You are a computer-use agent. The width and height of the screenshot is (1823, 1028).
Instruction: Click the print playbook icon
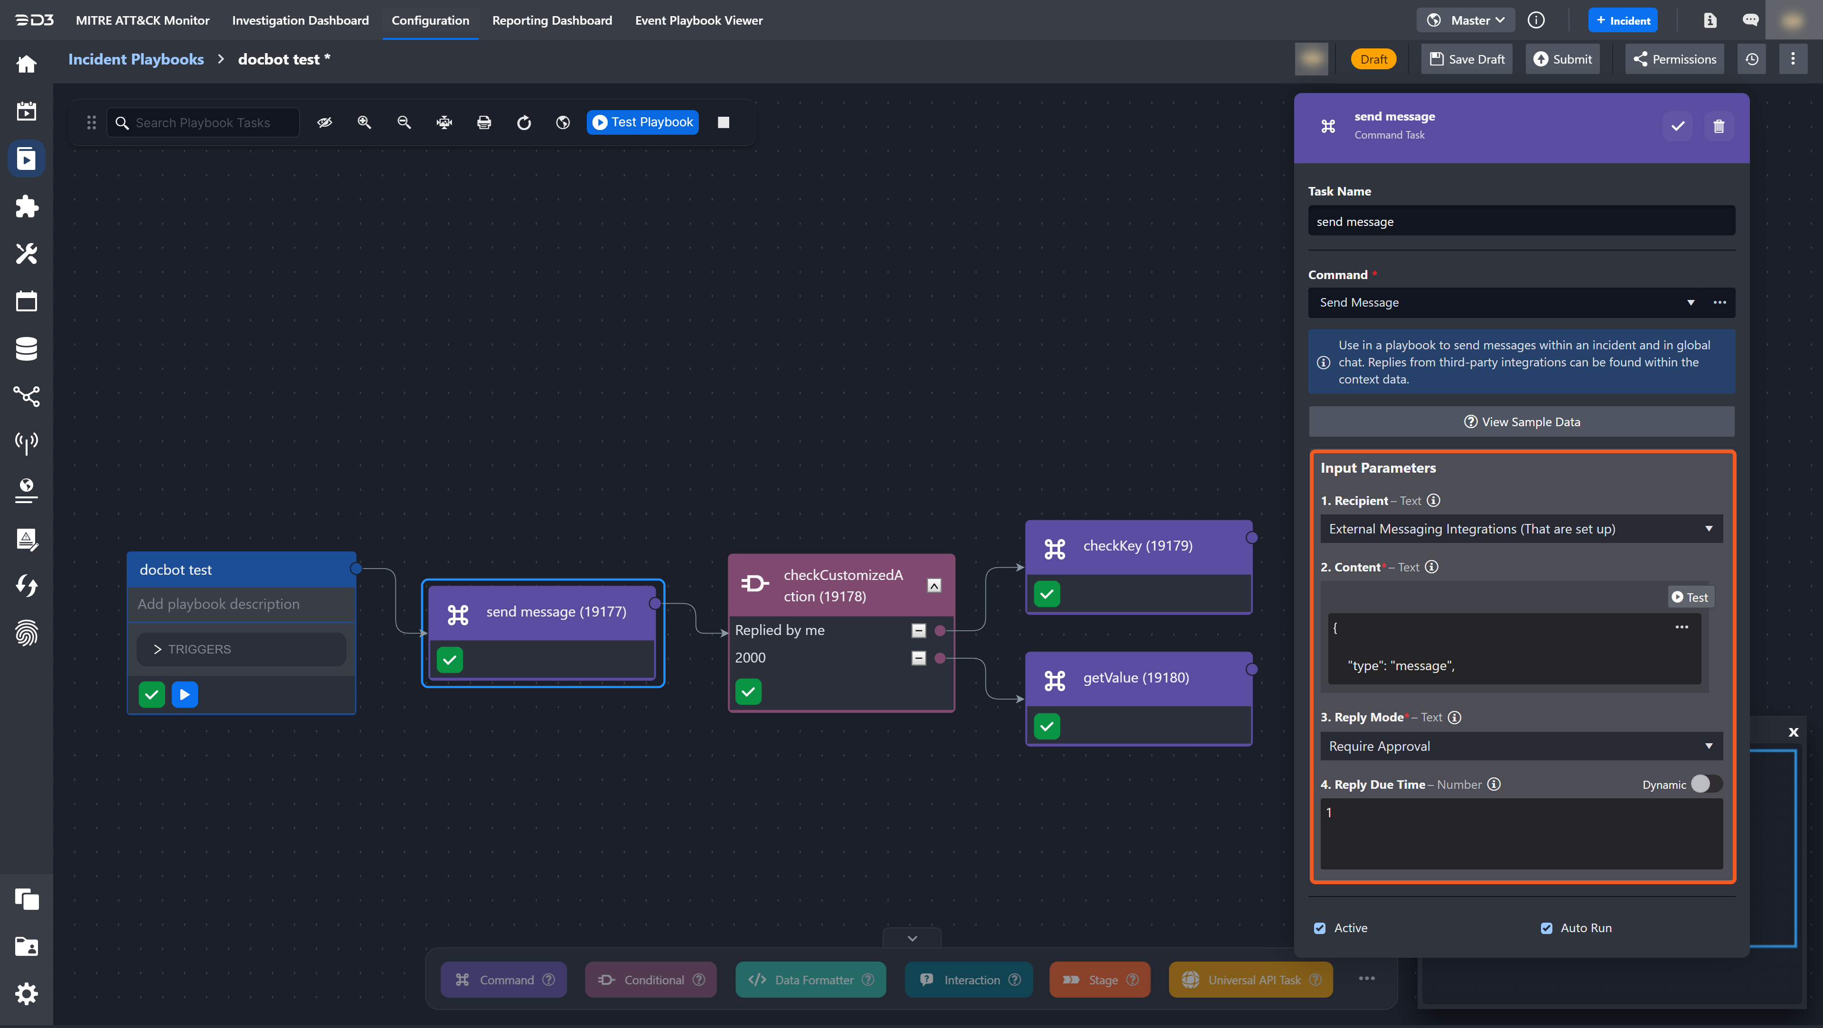[x=484, y=122]
